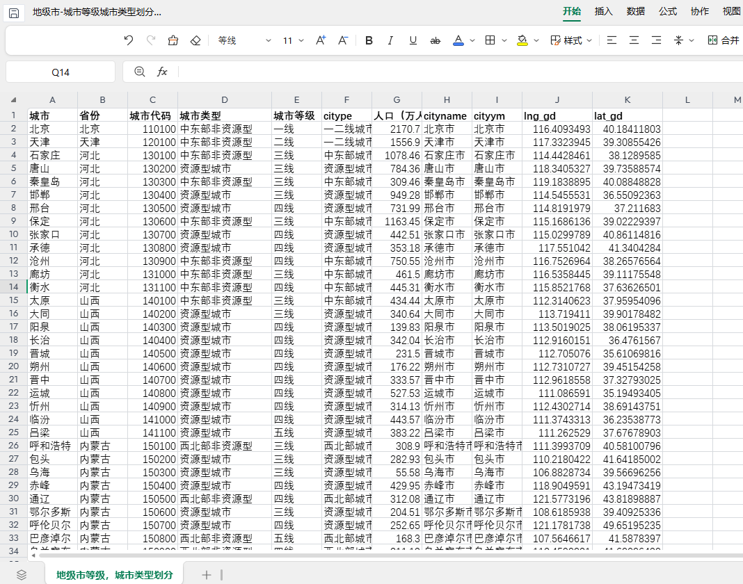Select the format painter icon
The height and width of the screenshot is (584, 743).
173,40
